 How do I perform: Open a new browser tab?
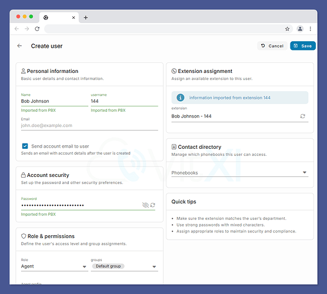pyautogui.click(x=86, y=18)
